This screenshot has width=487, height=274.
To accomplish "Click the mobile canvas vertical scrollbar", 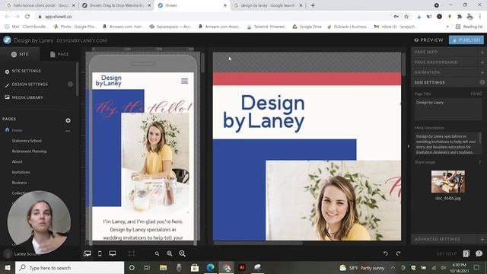I will [x=202, y=62].
